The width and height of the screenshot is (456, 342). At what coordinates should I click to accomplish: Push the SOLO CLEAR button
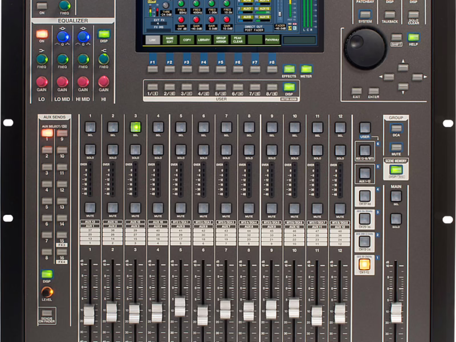(x=413, y=14)
